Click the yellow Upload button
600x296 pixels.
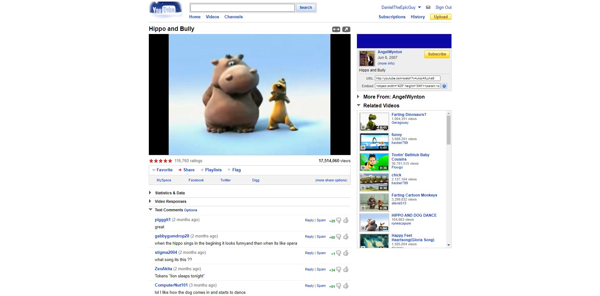click(441, 17)
